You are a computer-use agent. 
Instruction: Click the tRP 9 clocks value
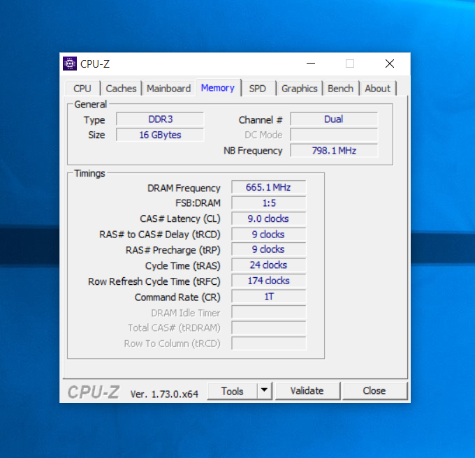click(269, 249)
